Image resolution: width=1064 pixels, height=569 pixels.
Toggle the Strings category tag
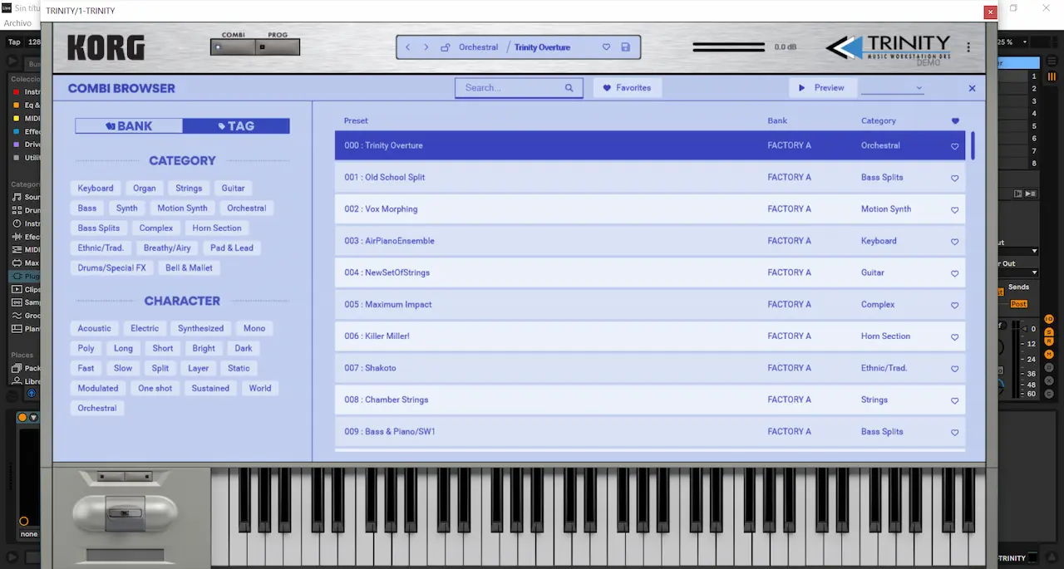coord(189,189)
